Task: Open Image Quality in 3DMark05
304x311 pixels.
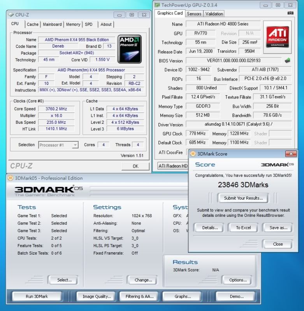Action: coord(97,296)
